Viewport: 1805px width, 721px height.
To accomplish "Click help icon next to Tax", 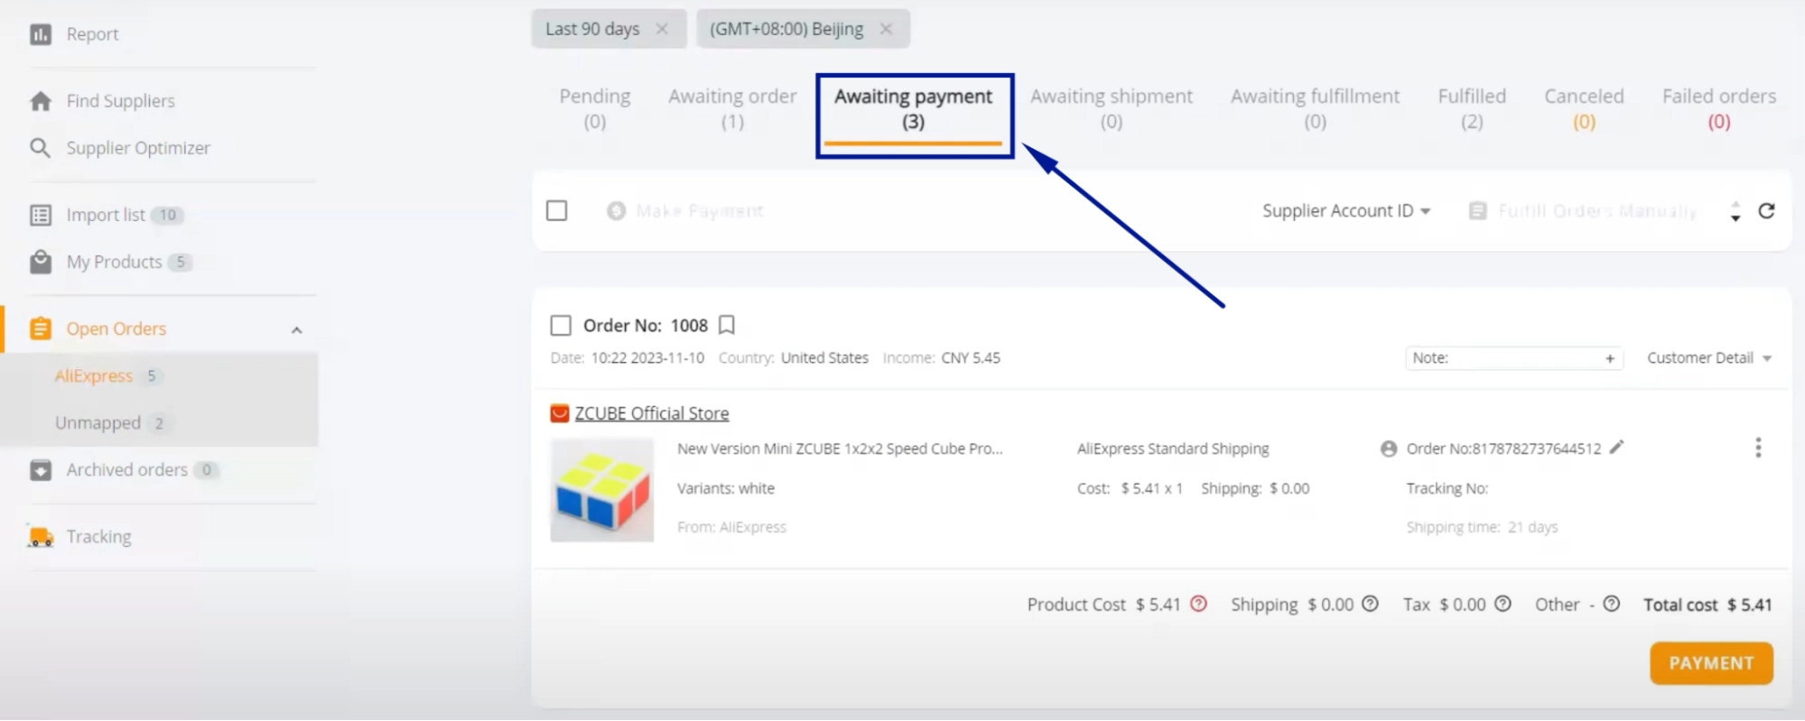I will [x=1503, y=604].
